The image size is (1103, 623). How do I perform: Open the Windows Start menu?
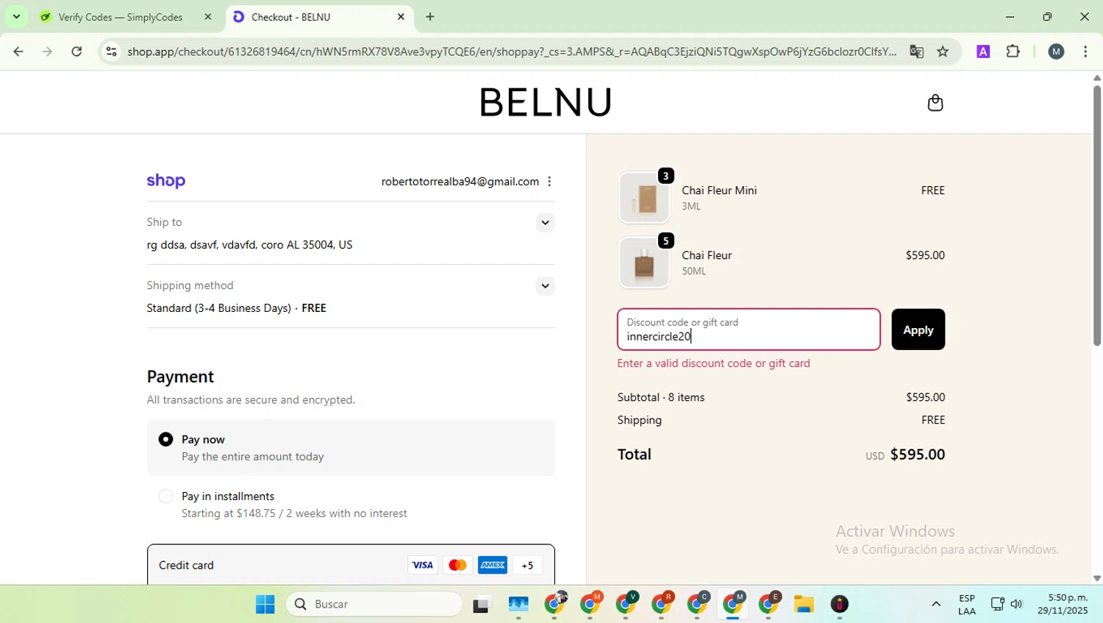265,604
